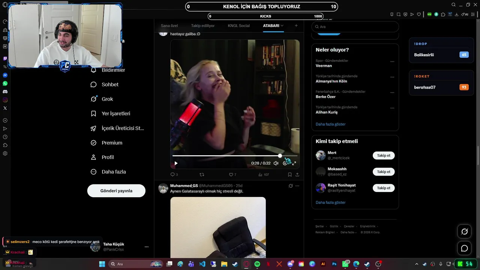Open Photoshop from the taskbar

tap(334, 264)
